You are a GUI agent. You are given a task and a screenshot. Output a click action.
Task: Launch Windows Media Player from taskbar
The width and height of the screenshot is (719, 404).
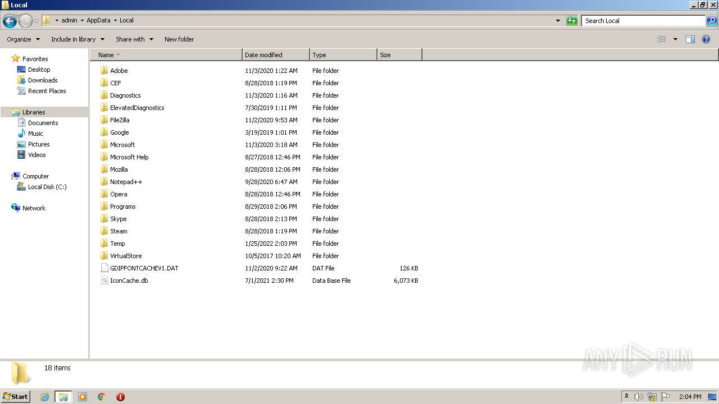(x=83, y=397)
